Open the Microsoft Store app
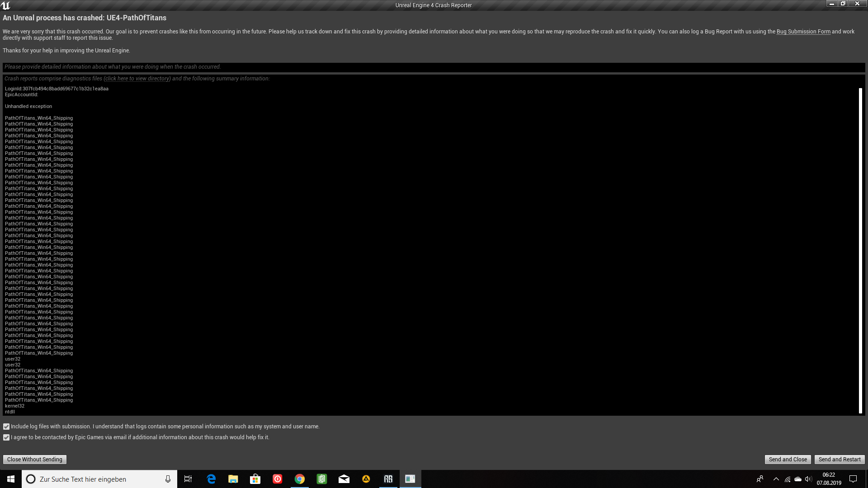Image resolution: width=868 pixels, height=488 pixels. [255, 479]
